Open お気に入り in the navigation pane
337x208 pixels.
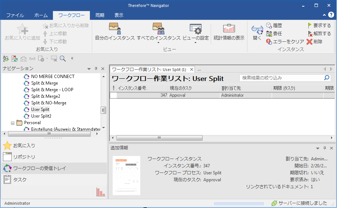(x=54, y=146)
